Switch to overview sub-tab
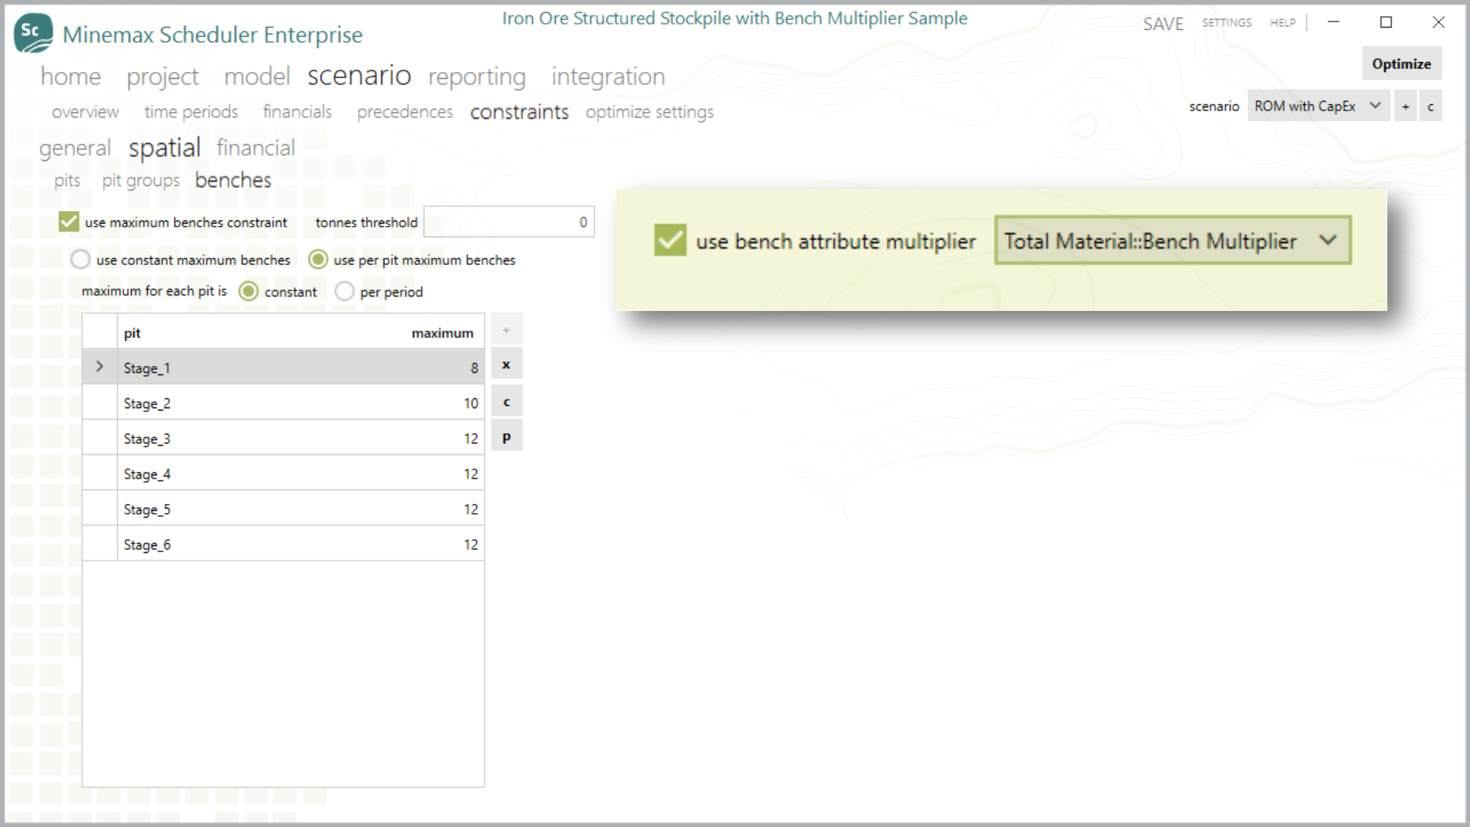Image resolution: width=1470 pixels, height=827 pixels. [85, 112]
